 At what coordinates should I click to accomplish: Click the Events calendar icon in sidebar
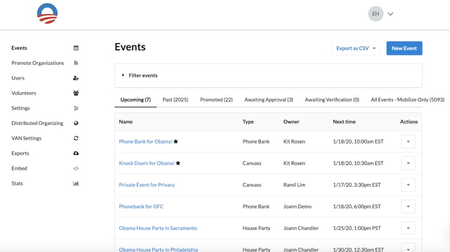point(76,48)
